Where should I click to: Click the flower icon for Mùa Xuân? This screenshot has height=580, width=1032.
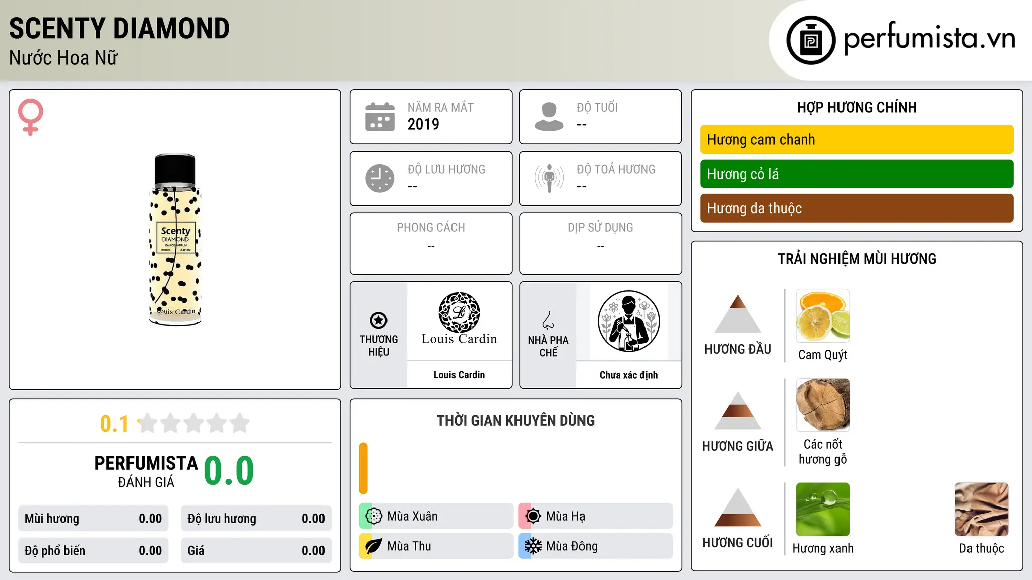tap(373, 516)
